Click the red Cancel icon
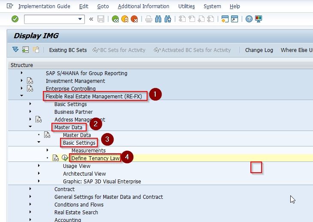The image size is (313, 222). [134, 19]
